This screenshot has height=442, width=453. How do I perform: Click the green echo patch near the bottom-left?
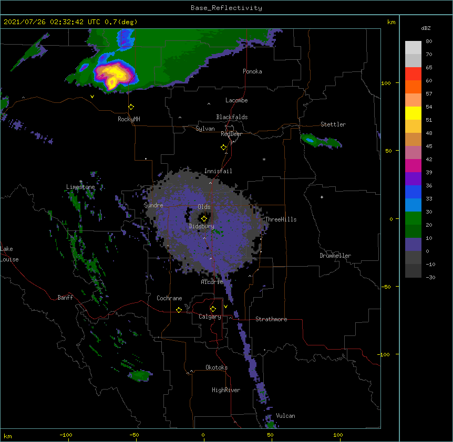coord(140,375)
